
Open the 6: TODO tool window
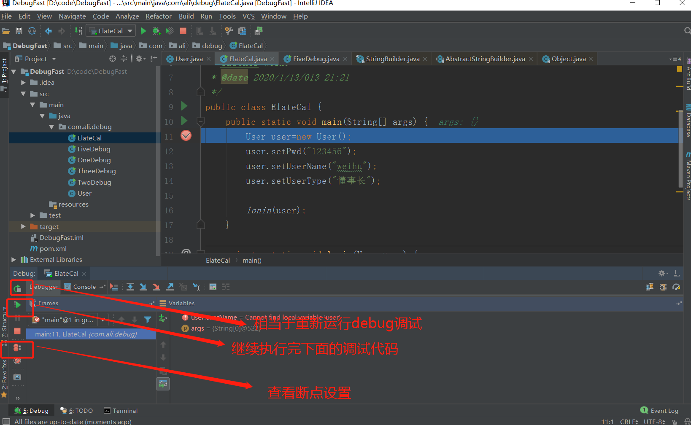click(76, 411)
